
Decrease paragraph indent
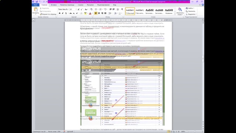coord(111,9)
